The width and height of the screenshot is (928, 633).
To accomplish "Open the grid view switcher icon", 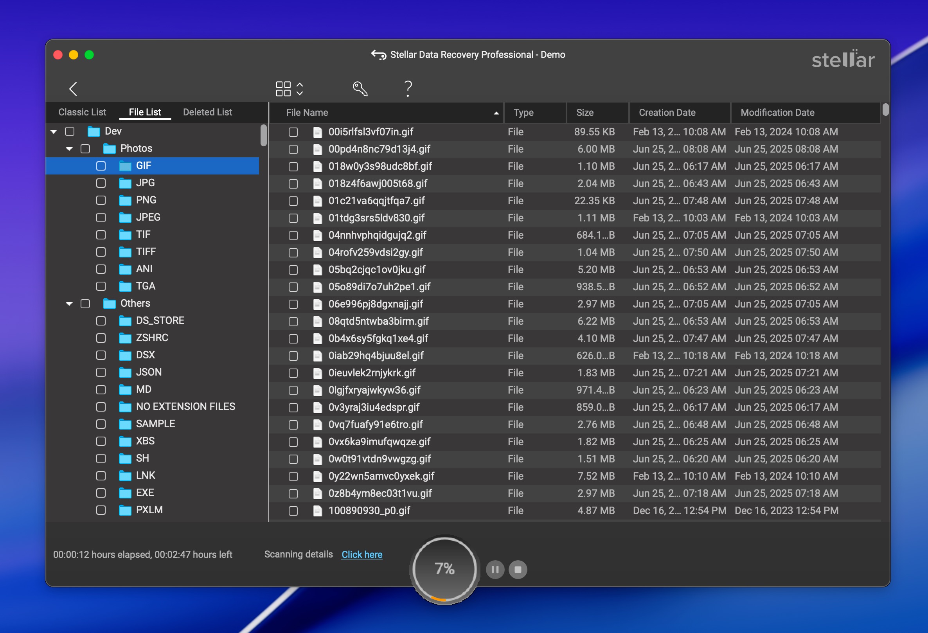I will tap(289, 89).
